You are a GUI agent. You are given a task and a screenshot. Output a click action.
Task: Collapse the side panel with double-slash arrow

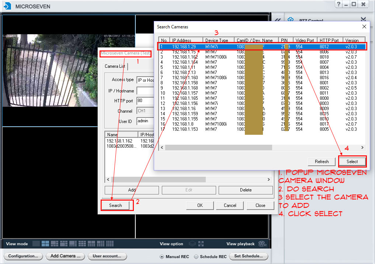tap(277, 20)
